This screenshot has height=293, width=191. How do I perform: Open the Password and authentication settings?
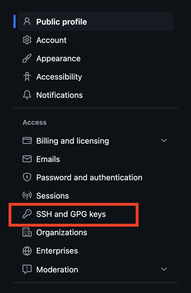89,177
